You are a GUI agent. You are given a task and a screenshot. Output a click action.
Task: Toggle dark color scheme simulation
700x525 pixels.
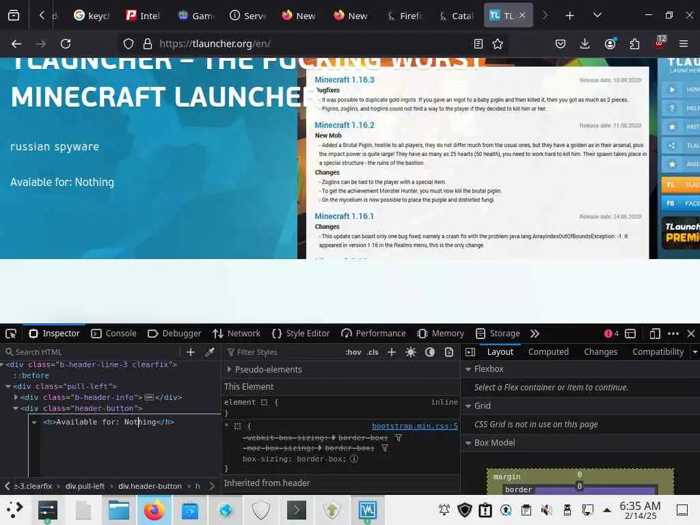(x=430, y=352)
